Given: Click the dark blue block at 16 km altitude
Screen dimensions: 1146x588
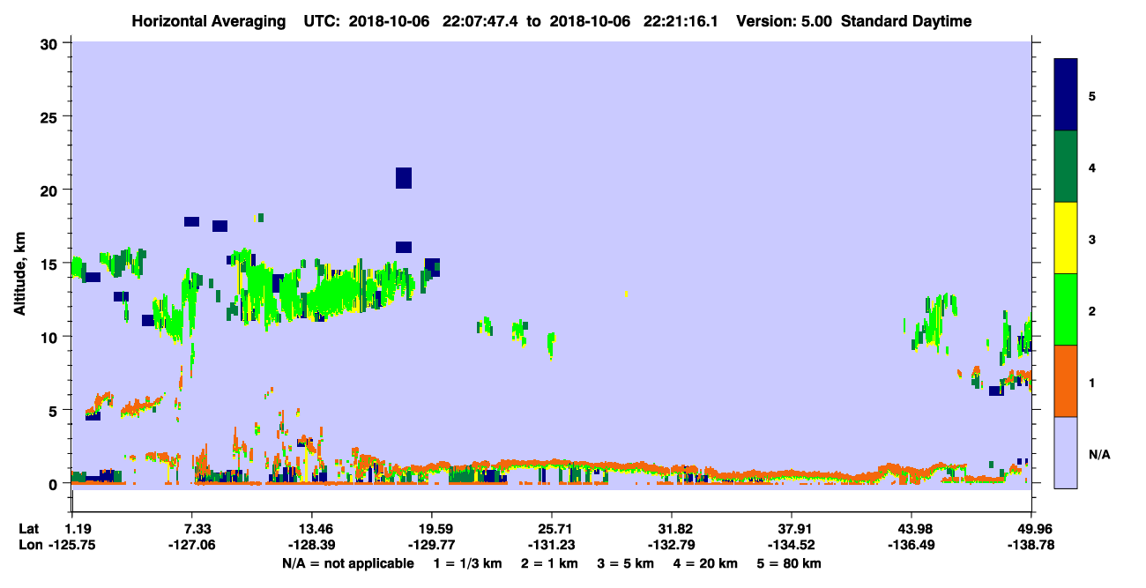Looking at the screenshot, I should coord(404,248).
